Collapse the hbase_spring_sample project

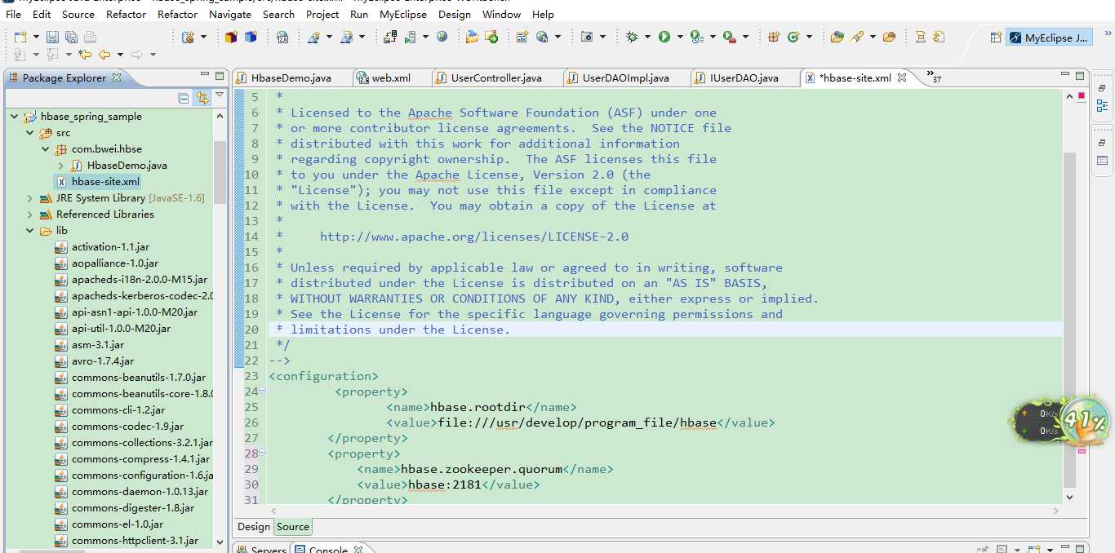pyautogui.click(x=14, y=117)
